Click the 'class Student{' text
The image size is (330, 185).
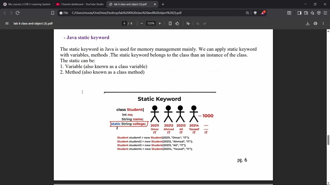pyautogui.click(x=130, y=110)
